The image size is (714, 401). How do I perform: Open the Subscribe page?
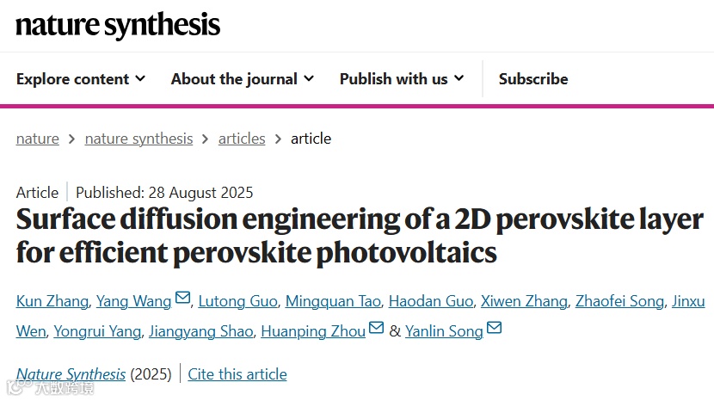click(x=533, y=79)
